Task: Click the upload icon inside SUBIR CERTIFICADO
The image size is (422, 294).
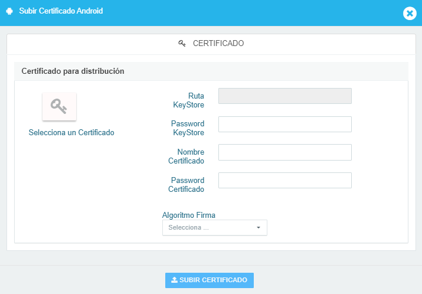Action: pos(174,280)
